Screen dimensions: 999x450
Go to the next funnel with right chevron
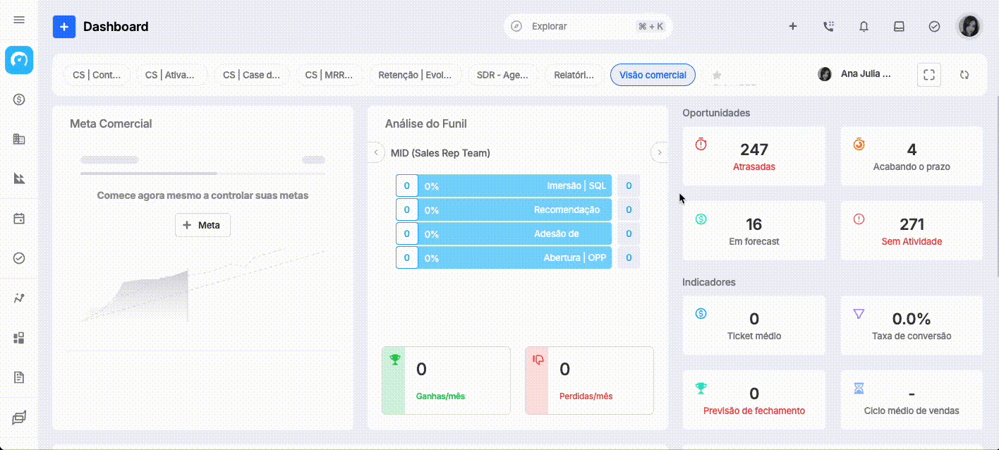pos(660,152)
